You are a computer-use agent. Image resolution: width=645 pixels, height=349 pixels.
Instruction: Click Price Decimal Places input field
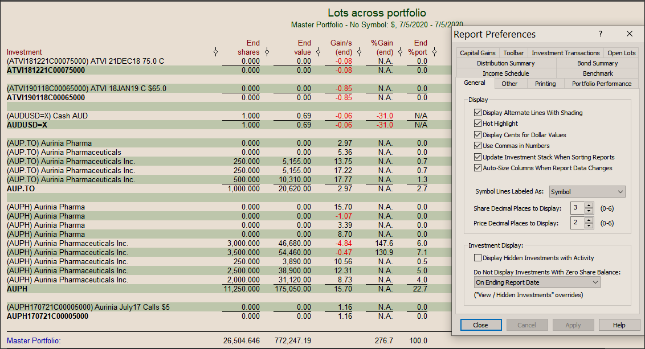(x=578, y=223)
